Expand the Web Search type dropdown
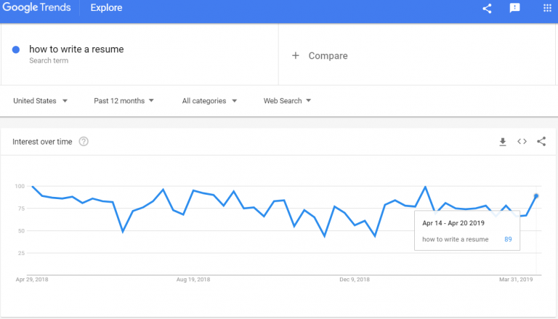Viewport: 558px width, 319px height. (x=287, y=101)
